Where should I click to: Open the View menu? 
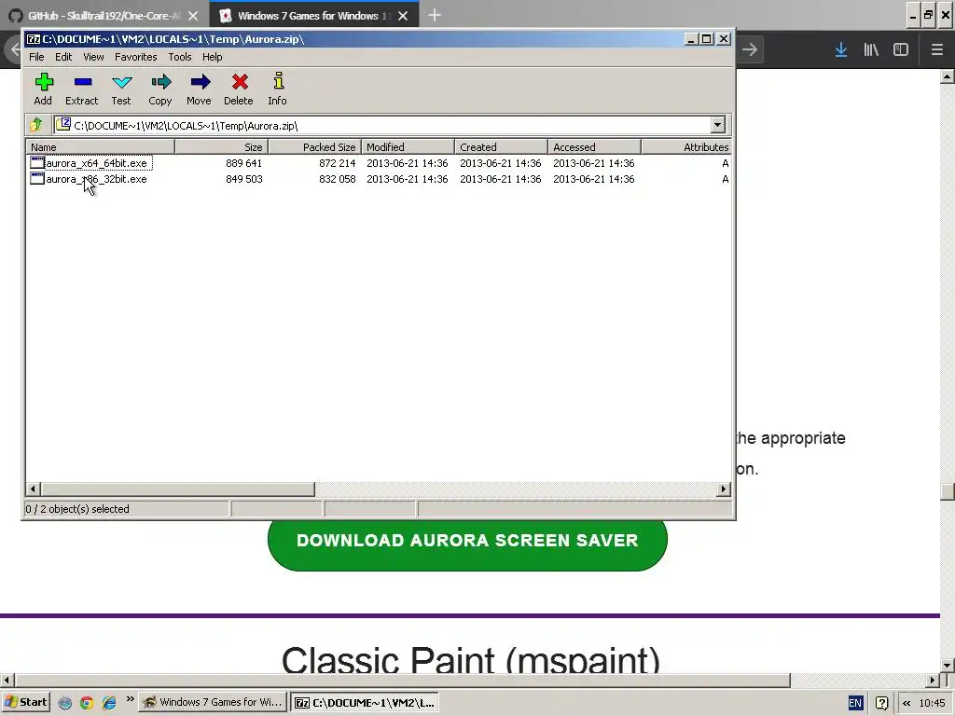[93, 57]
